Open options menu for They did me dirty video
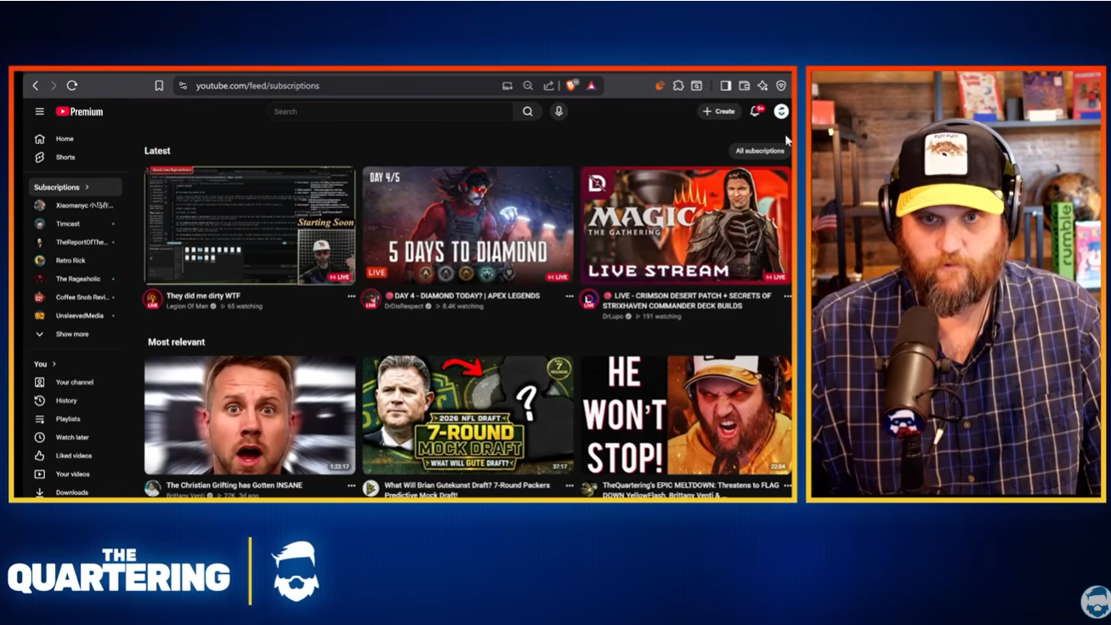The width and height of the screenshot is (1111, 625). click(351, 297)
